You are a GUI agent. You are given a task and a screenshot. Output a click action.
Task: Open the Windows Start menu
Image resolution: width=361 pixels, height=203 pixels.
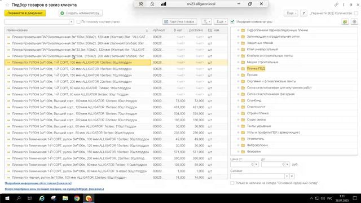coord(7,198)
